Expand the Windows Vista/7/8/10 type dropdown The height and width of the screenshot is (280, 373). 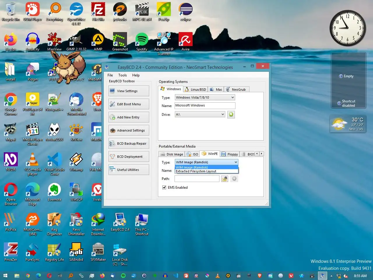click(x=205, y=97)
